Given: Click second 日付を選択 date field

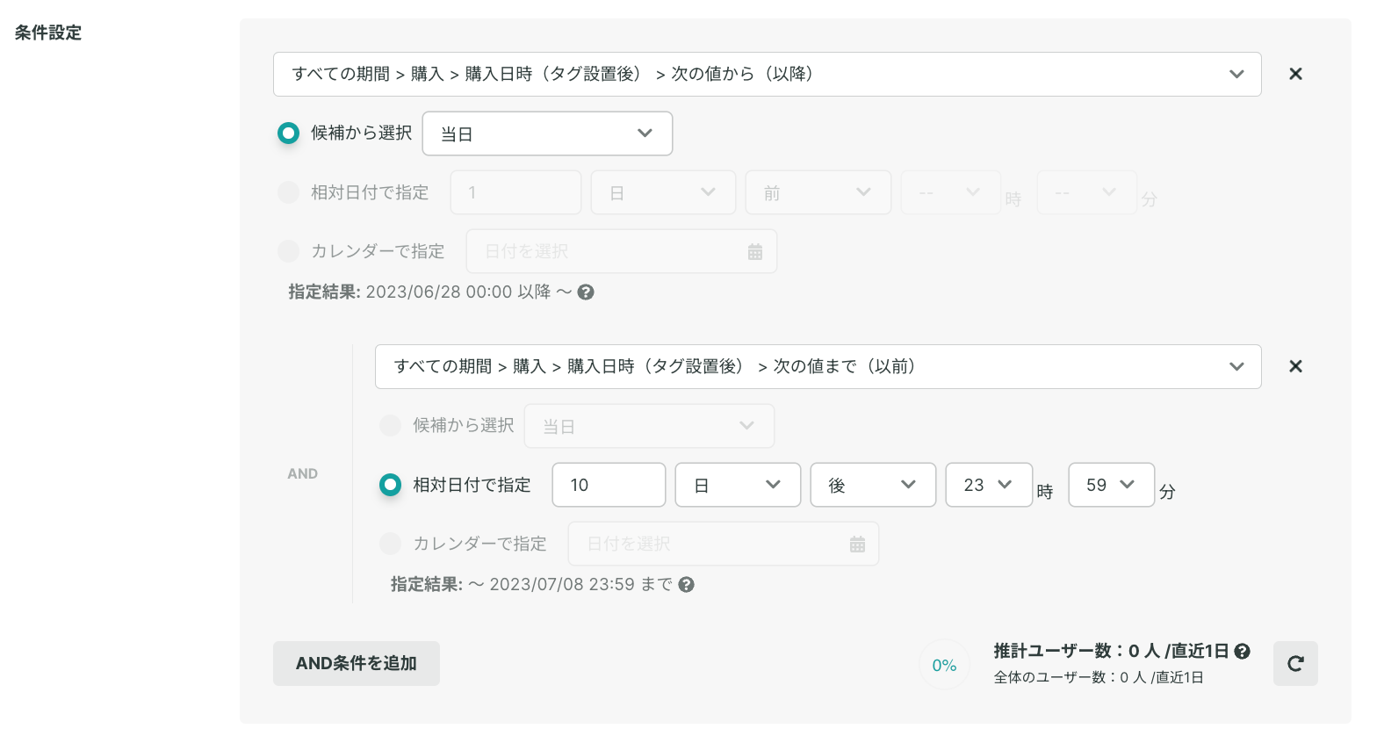Looking at the screenshot, I should [724, 544].
